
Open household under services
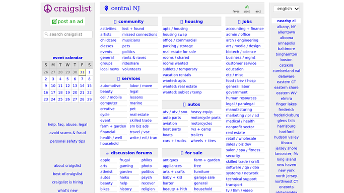pyautogui.click(x=109, y=144)
